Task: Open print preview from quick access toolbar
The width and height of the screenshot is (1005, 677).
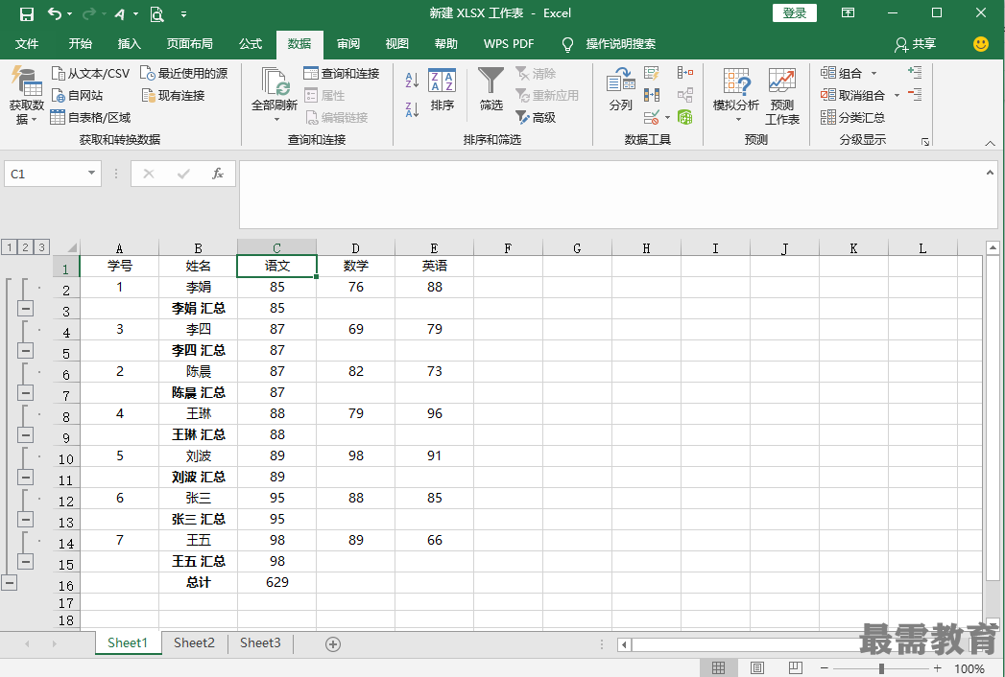Action: (x=157, y=13)
